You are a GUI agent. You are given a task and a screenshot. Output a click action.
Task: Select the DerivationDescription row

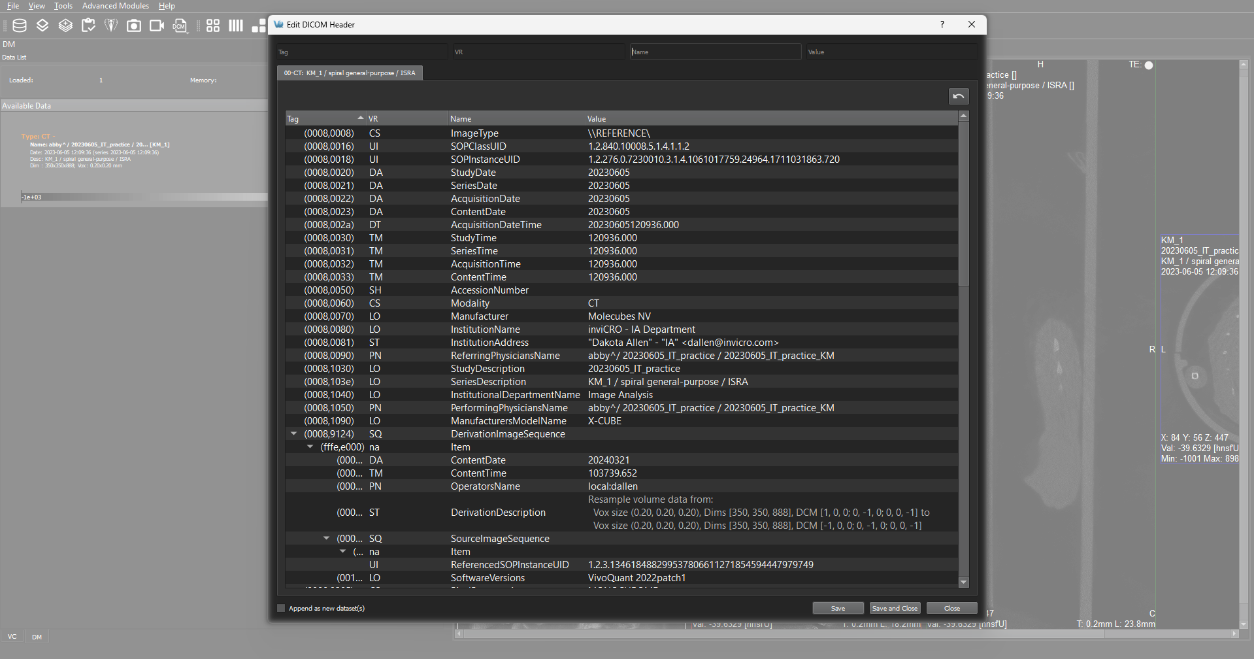tap(621, 513)
